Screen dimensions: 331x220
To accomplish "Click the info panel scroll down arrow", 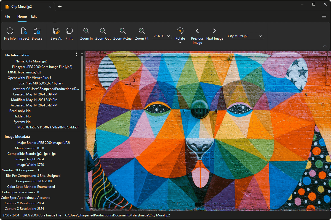I will click(82, 208).
